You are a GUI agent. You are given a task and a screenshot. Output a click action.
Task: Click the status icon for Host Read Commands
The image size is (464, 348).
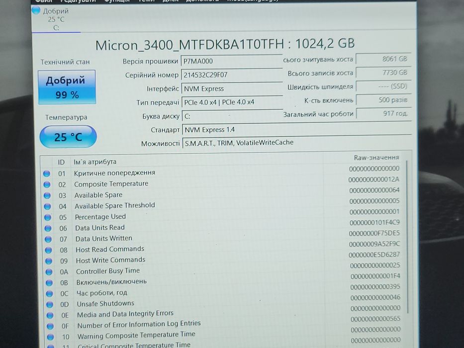(49, 250)
